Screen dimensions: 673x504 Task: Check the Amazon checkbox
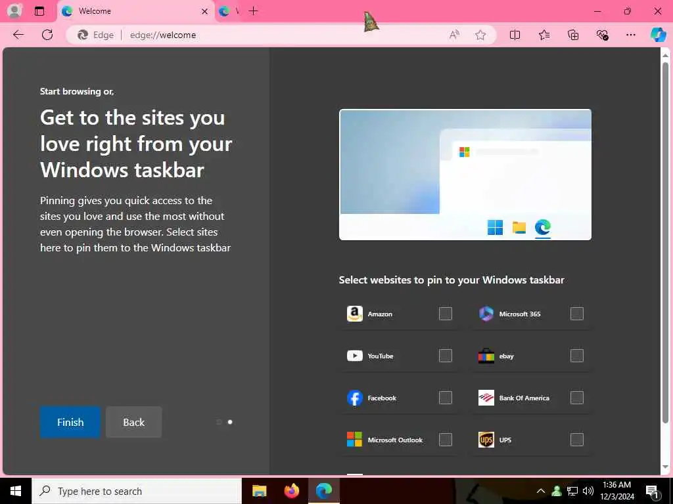click(446, 314)
